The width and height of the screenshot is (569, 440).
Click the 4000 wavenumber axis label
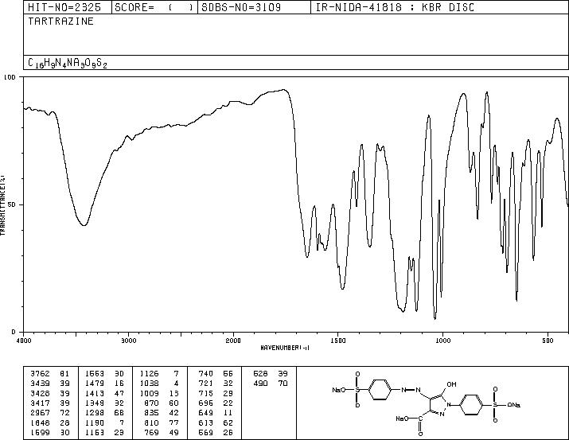(24, 341)
